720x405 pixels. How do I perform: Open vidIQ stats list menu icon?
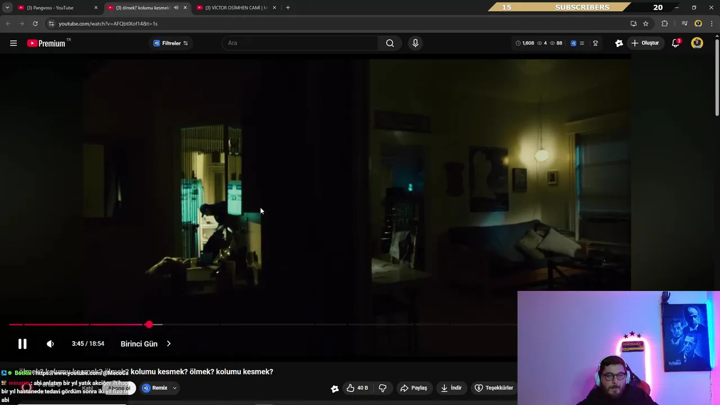(x=582, y=43)
